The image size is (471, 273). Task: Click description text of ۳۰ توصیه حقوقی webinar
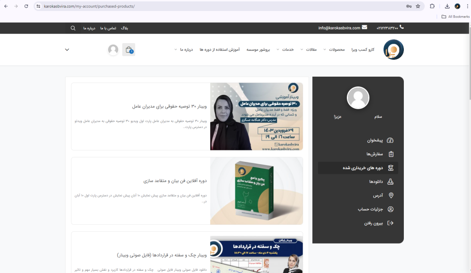(141, 124)
